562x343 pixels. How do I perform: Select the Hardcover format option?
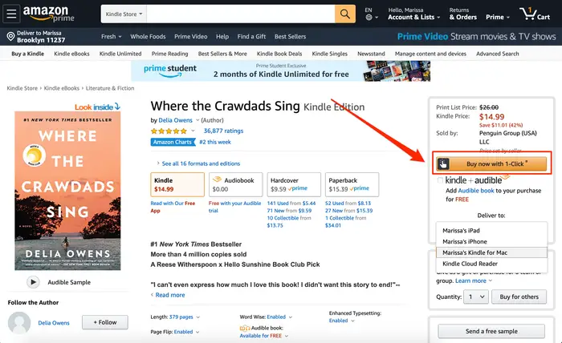294,184
